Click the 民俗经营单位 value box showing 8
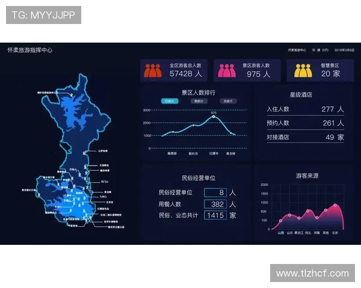Viewport: 361px width, 288px height. point(215,193)
